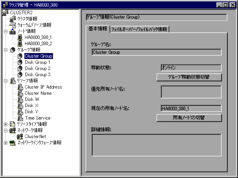Click the リソースタイプ情報 icon
The width and height of the screenshot is (238, 178).
coord(12,124)
